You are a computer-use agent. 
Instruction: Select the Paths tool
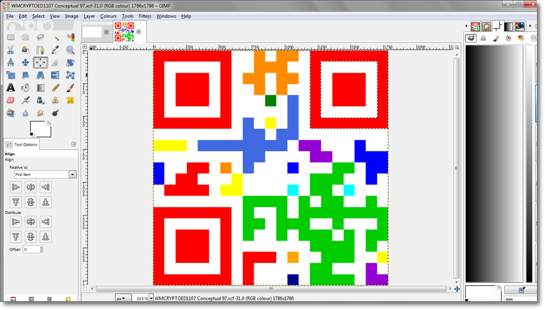[x=40, y=50]
